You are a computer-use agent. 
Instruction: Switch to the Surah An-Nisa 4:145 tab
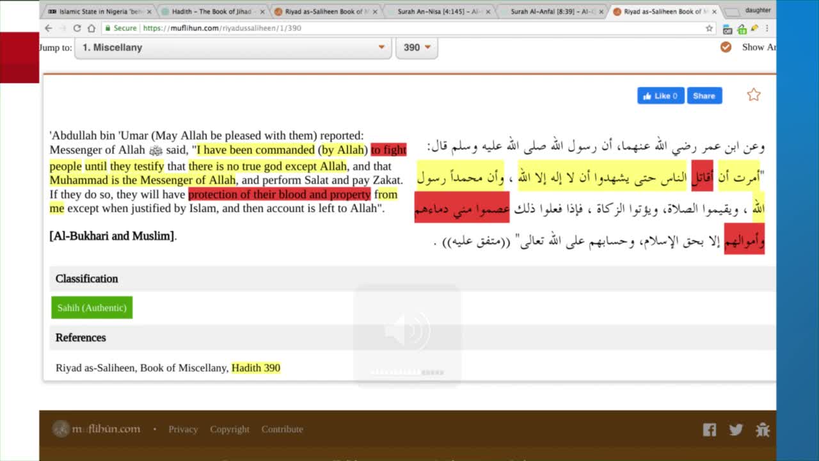[x=438, y=12]
